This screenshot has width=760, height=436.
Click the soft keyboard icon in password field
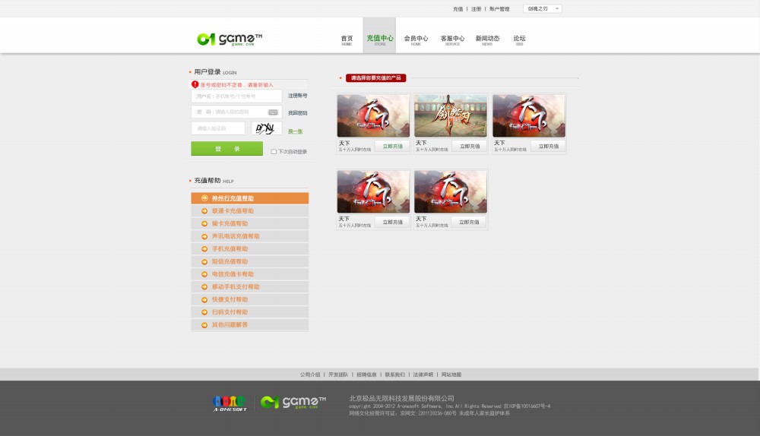pyautogui.click(x=273, y=112)
